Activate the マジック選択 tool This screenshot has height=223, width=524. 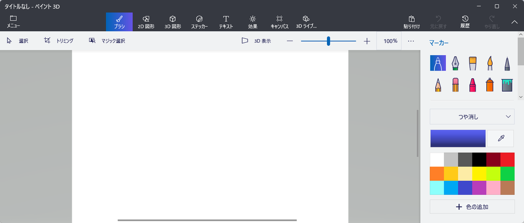pos(107,41)
